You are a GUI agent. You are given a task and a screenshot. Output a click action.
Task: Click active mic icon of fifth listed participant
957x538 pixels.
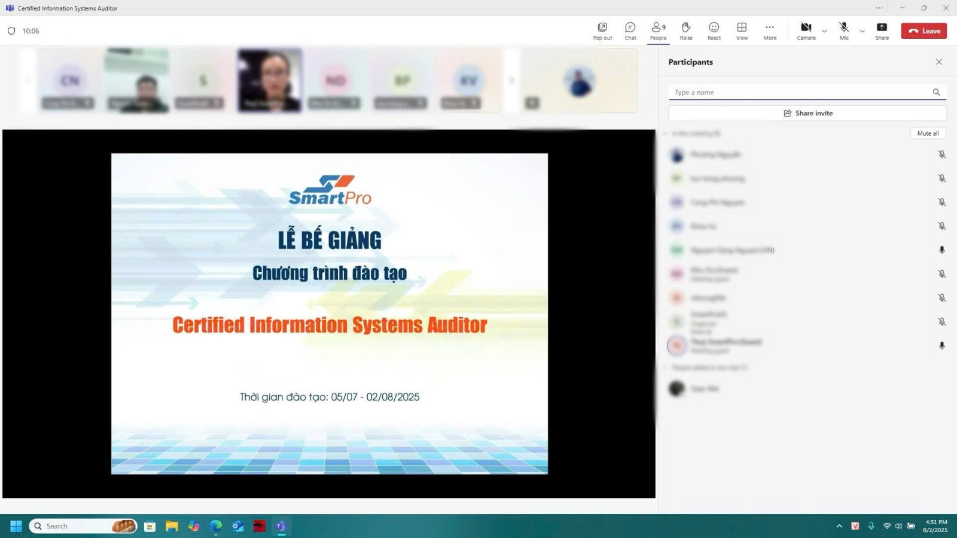pyautogui.click(x=941, y=250)
